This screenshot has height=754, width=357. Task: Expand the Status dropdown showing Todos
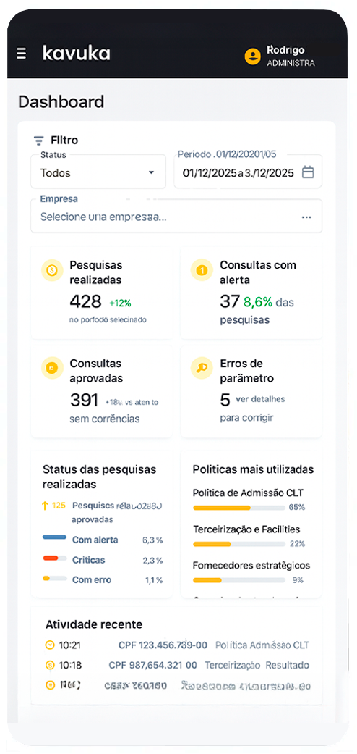(x=98, y=172)
